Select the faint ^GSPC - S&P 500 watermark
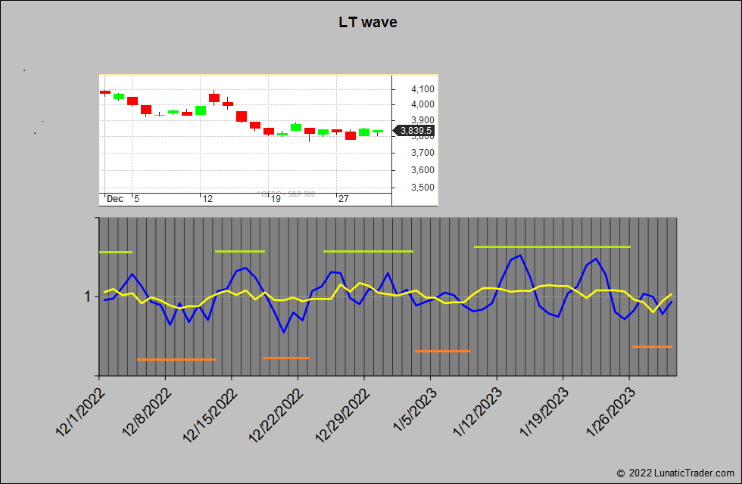The image size is (742, 484). coord(288,194)
